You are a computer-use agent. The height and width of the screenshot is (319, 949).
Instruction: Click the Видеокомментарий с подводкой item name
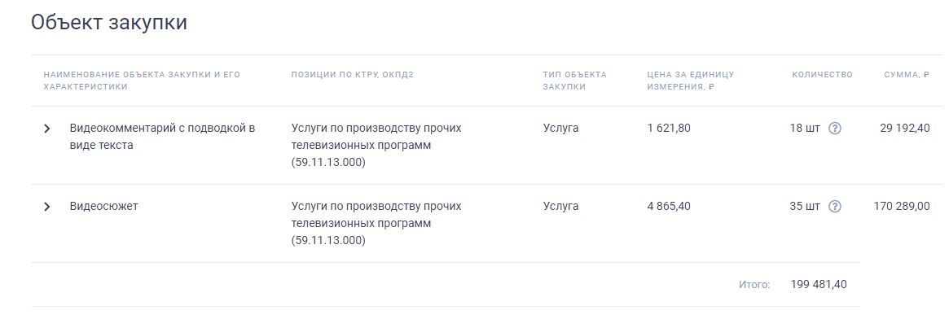coord(162,137)
